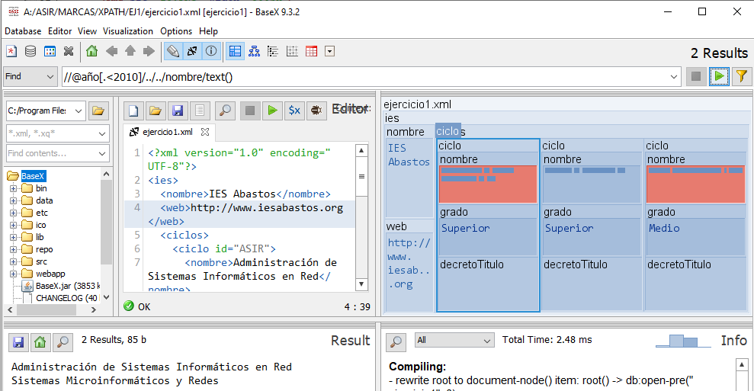754x391 pixels.
Task: Open the database manager cylinder icon
Action: pyautogui.click(x=30, y=52)
